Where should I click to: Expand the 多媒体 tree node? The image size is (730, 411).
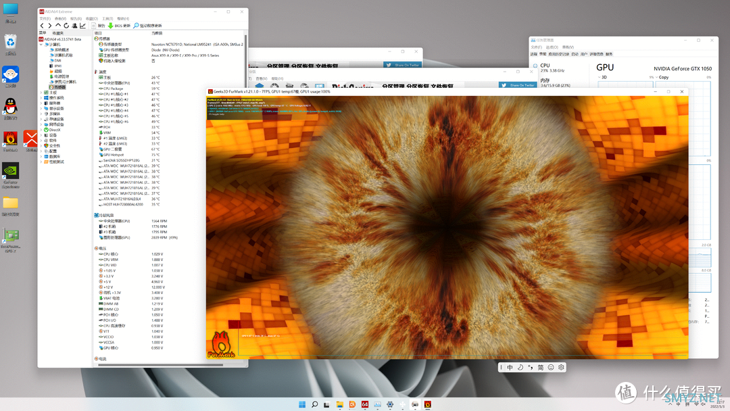pos(41,114)
